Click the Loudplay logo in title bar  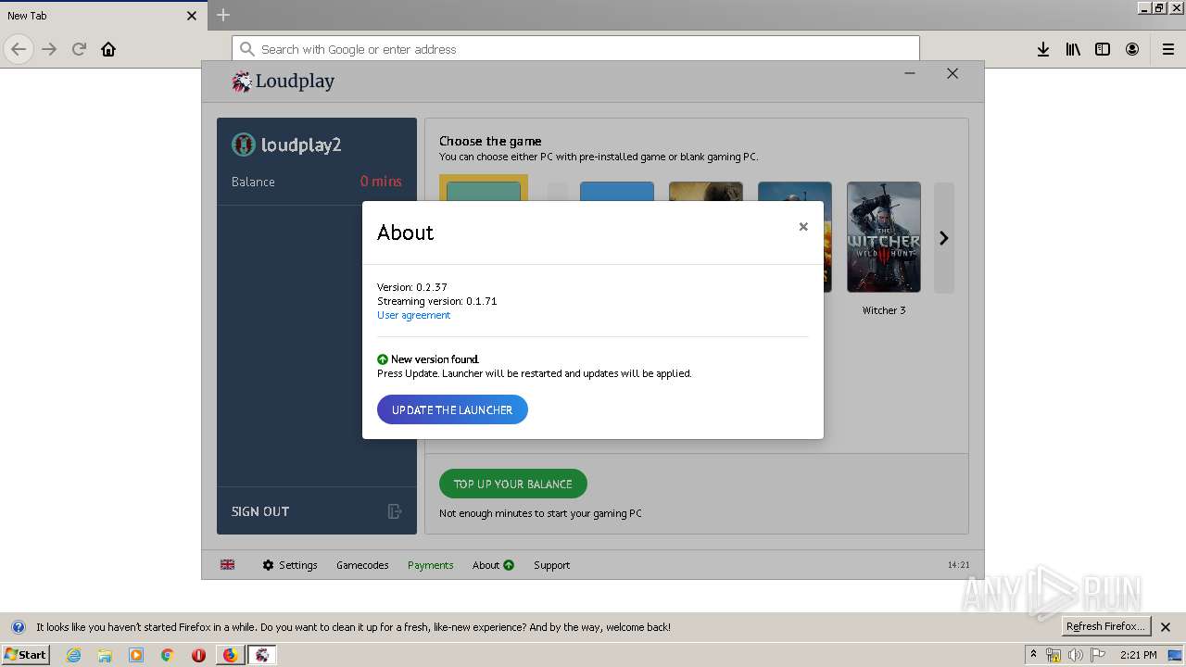tap(283, 82)
